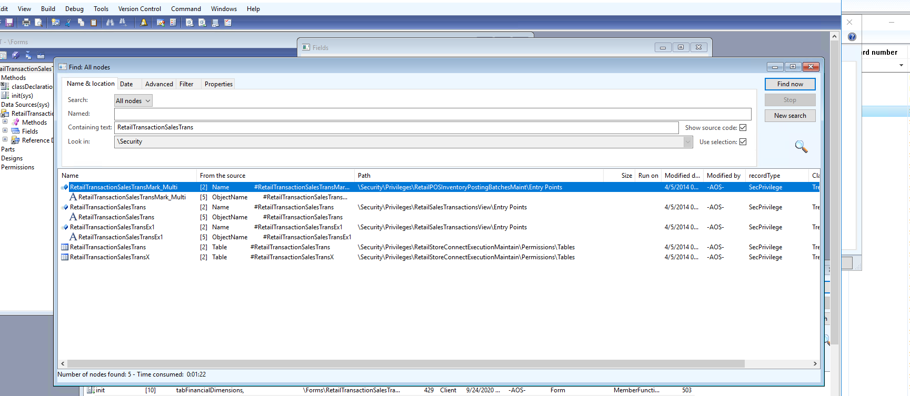Click the Paste clipboard icon
The image size is (910, 396).
(x=94, y=23)
